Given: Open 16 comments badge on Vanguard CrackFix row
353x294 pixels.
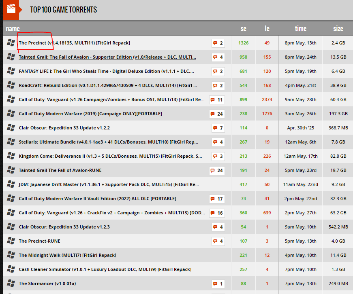Looking at the screenshot, I should click(x=217, y=213).
